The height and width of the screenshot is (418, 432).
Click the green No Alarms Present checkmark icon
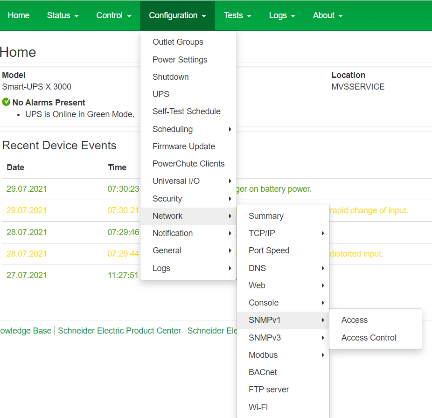pyautogui.click(x=6, y=102)
